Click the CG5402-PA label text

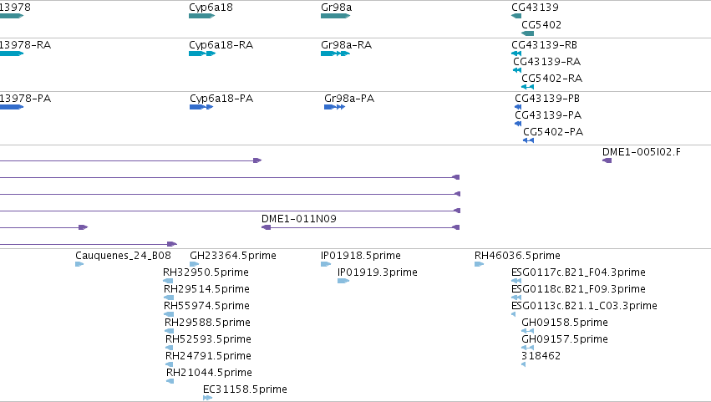tap(553, 132)
